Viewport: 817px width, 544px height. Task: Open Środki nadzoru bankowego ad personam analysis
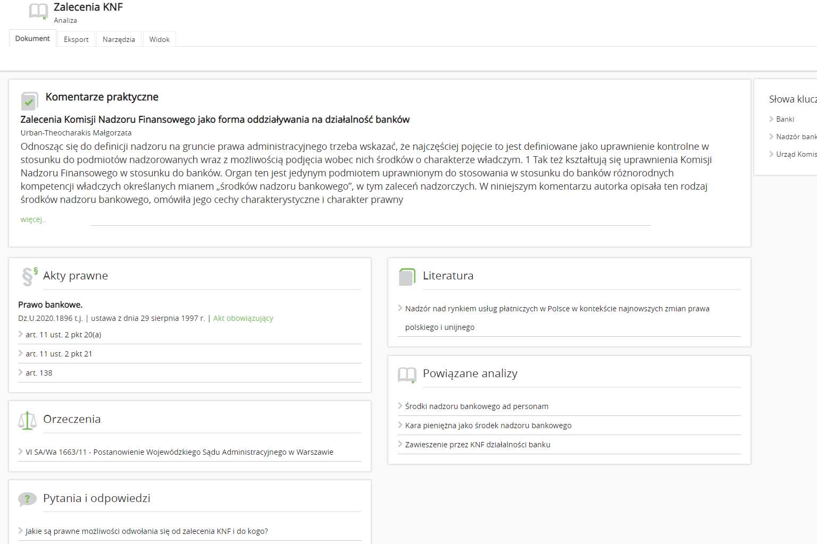[477, 406]
